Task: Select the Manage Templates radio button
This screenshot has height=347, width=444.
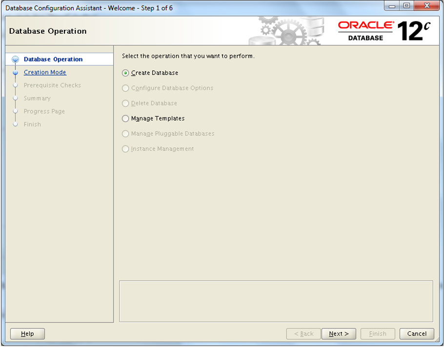Action: (x=125, y=119)
